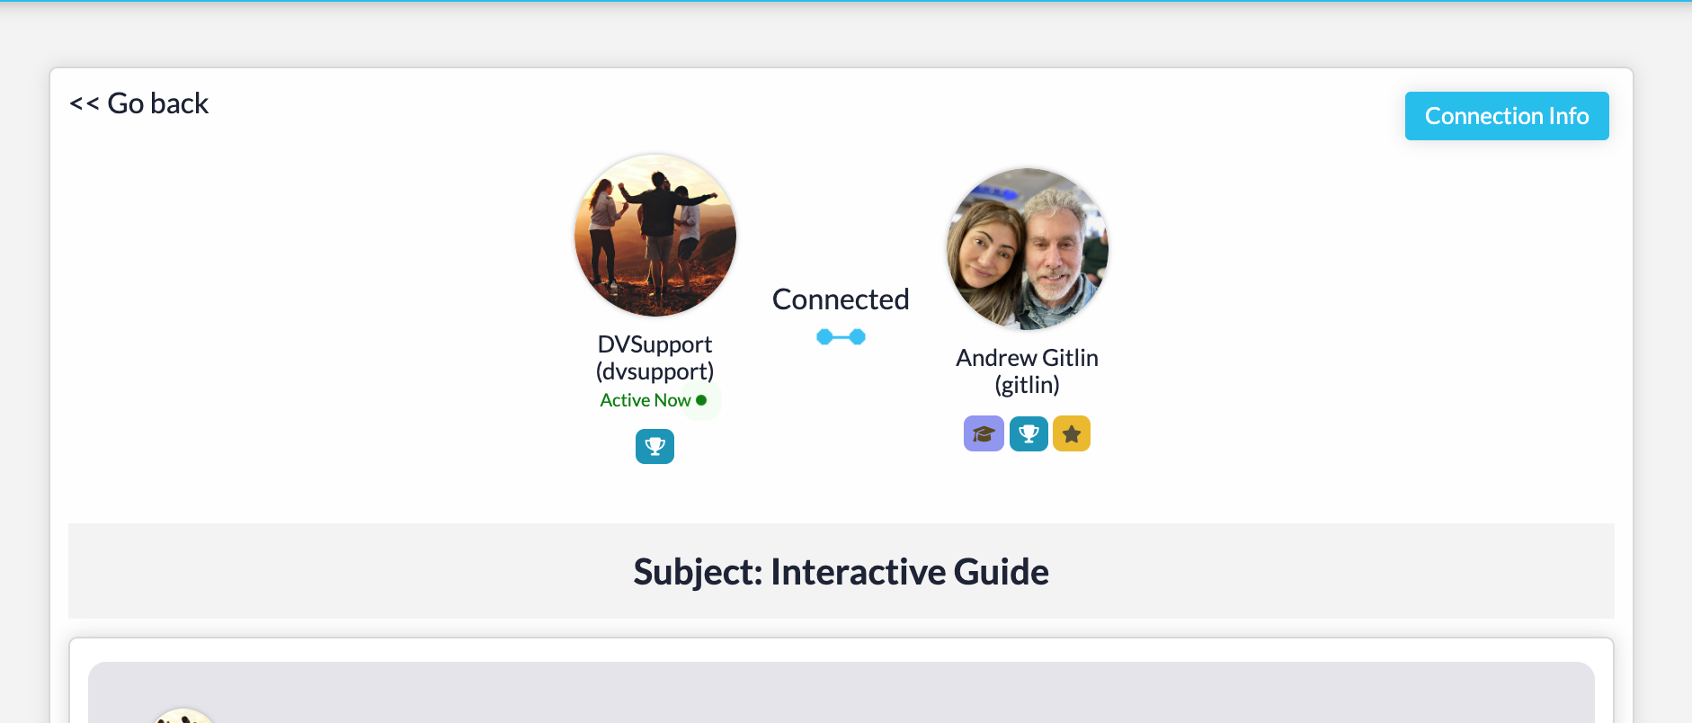Viewport: 1692px width, 723px height.
Task: Click the Connected status label
Action: 841,299
